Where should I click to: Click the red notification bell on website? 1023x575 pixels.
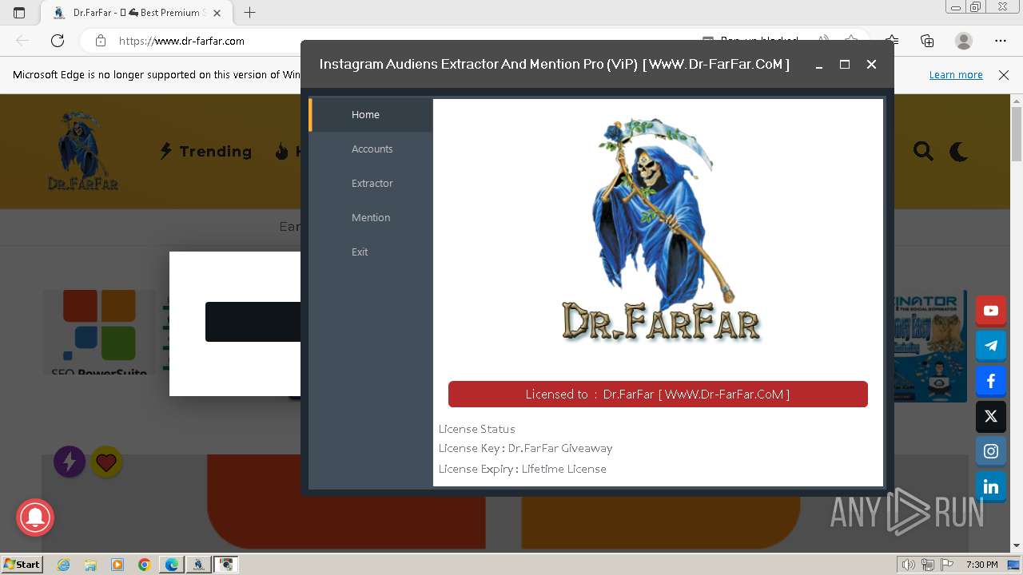[x=35, y=517]
